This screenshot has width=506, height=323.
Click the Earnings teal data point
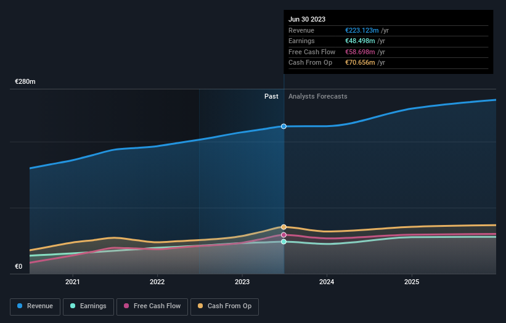point(284,242)
